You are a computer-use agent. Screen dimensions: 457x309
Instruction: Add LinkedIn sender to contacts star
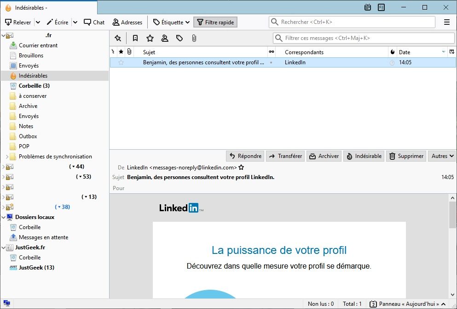(241, 168)
